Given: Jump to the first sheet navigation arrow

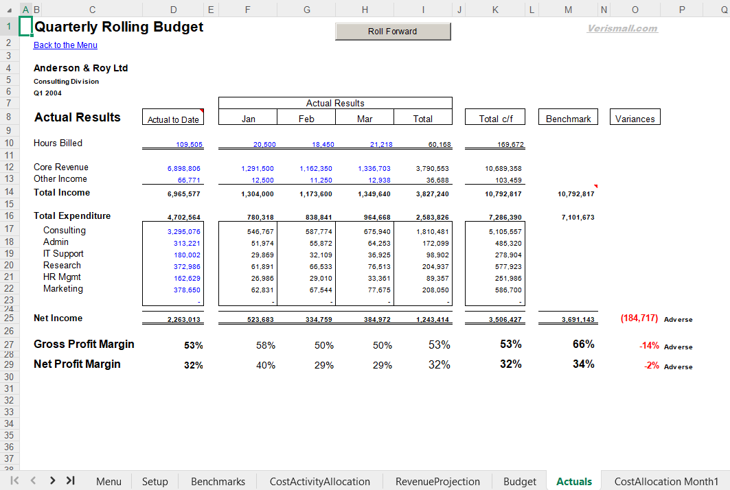Looking at the screenshot, I should [x=14, y=481].
